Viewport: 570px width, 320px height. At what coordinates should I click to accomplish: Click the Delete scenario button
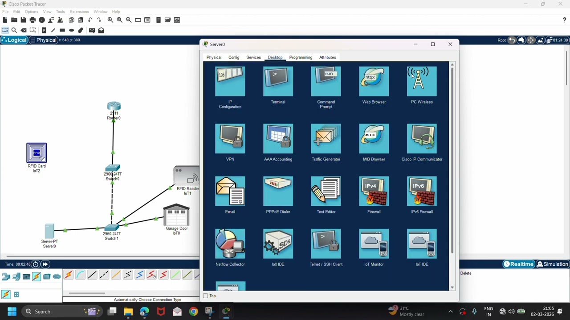466,273
